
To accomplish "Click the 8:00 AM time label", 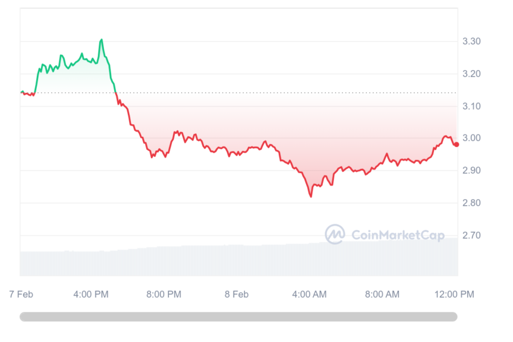I will point(382,294).
